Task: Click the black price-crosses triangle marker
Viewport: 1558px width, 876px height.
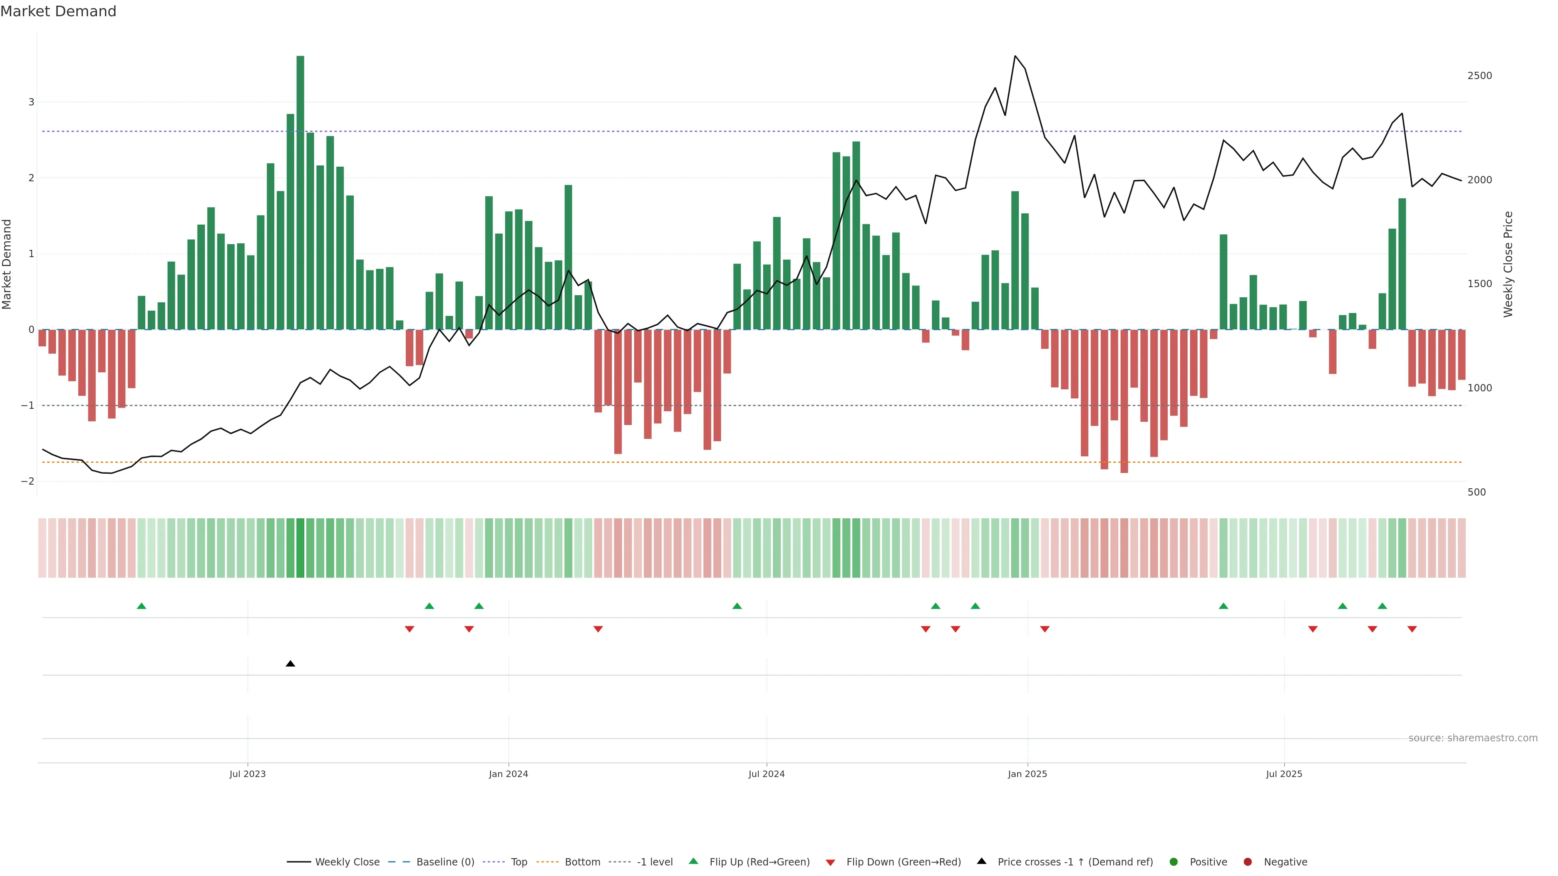Action: point(291,664)
